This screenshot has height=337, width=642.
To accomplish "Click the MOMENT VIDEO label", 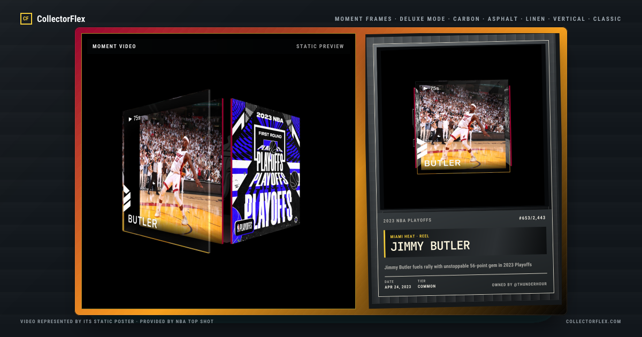I will [x=114, y=47].
